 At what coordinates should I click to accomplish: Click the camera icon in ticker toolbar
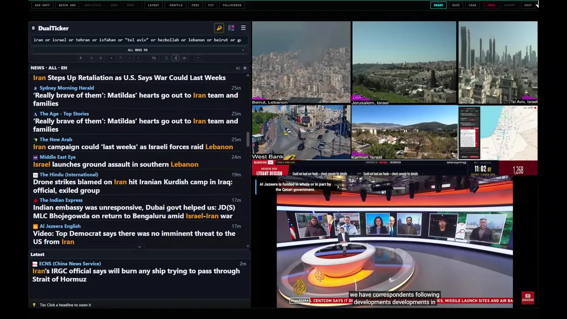click(x=184, y=58)
